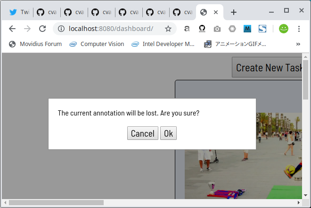This screenshot has width=311, height=208.
Task: Switch to the fifth GitHub cva tab
Action: coord(156,12)
